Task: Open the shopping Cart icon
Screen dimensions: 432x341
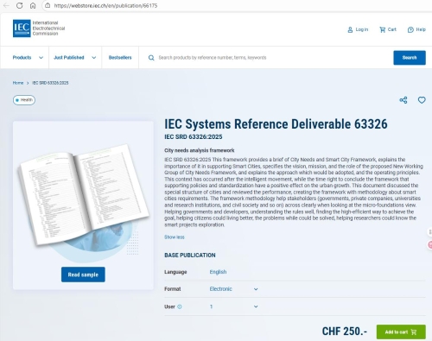Action: click(382, 29)
